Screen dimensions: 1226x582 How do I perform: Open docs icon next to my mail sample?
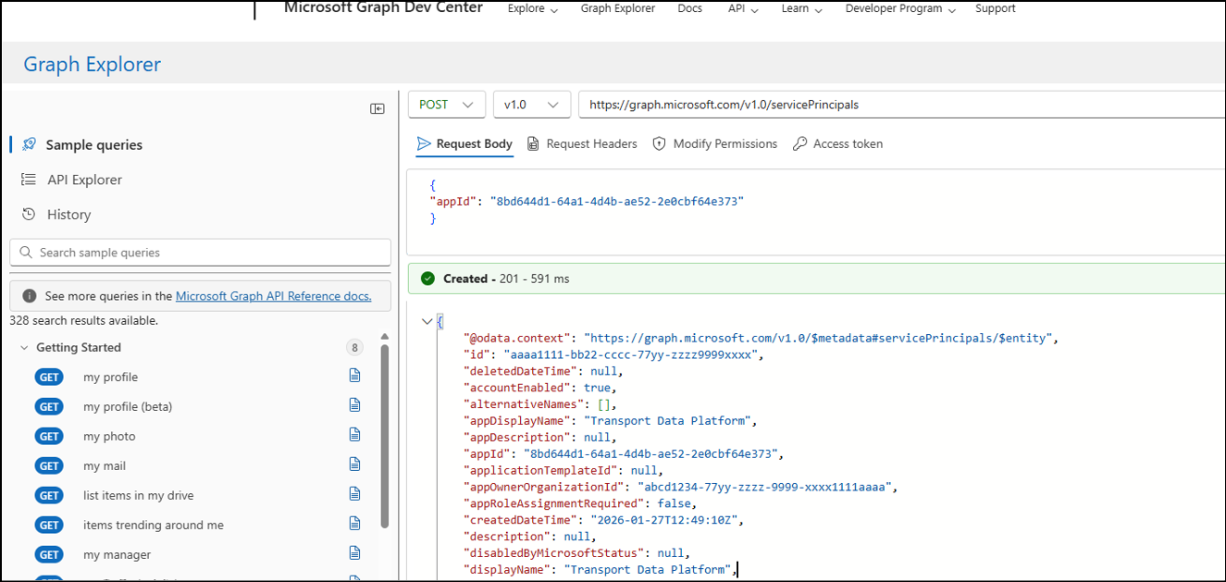(354, 465)
